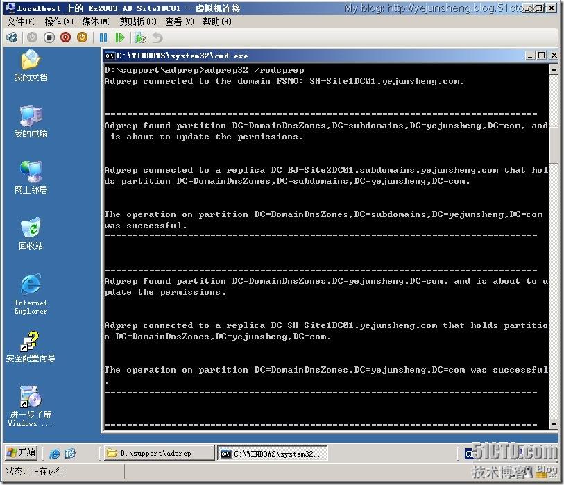Close the cmd.exe window
This screenshot has height=485, width=564.
[554, 56]
